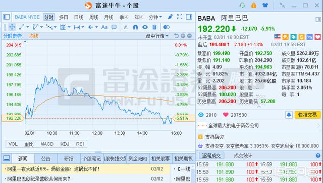Click the pencil edit icon beside 分钟
Image resolution: width=323 pixels, height=183 pixels.
[170, 17]
